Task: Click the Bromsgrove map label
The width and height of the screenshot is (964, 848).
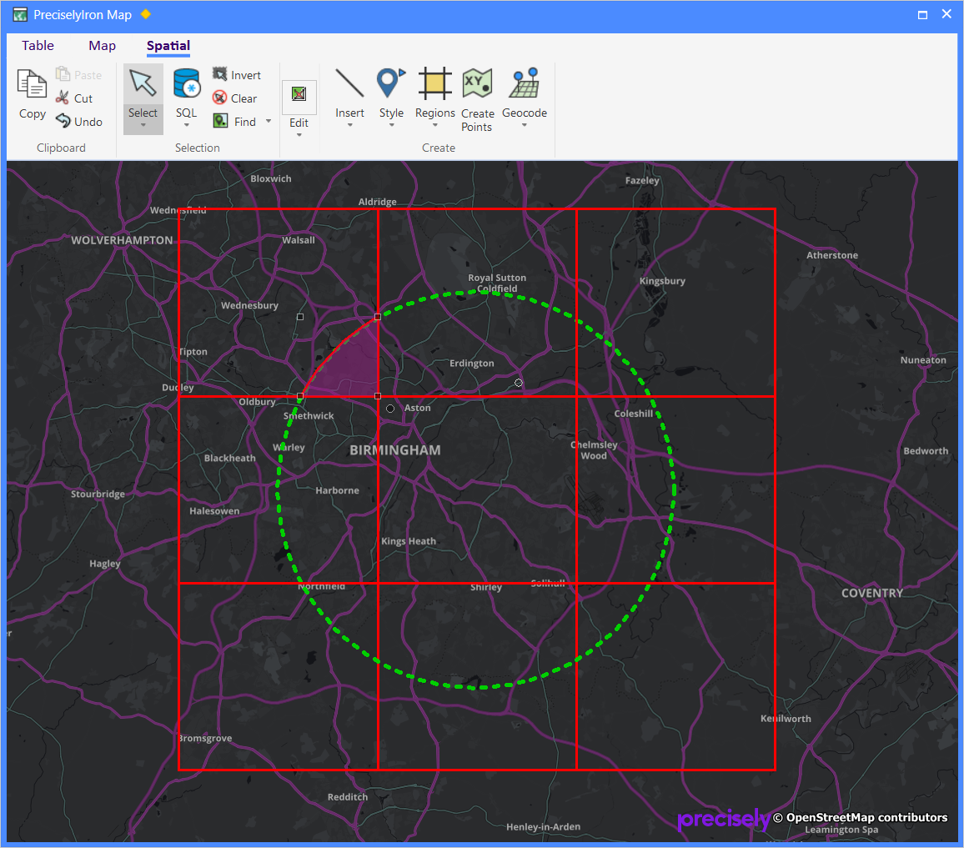Action: click(205, 738)
